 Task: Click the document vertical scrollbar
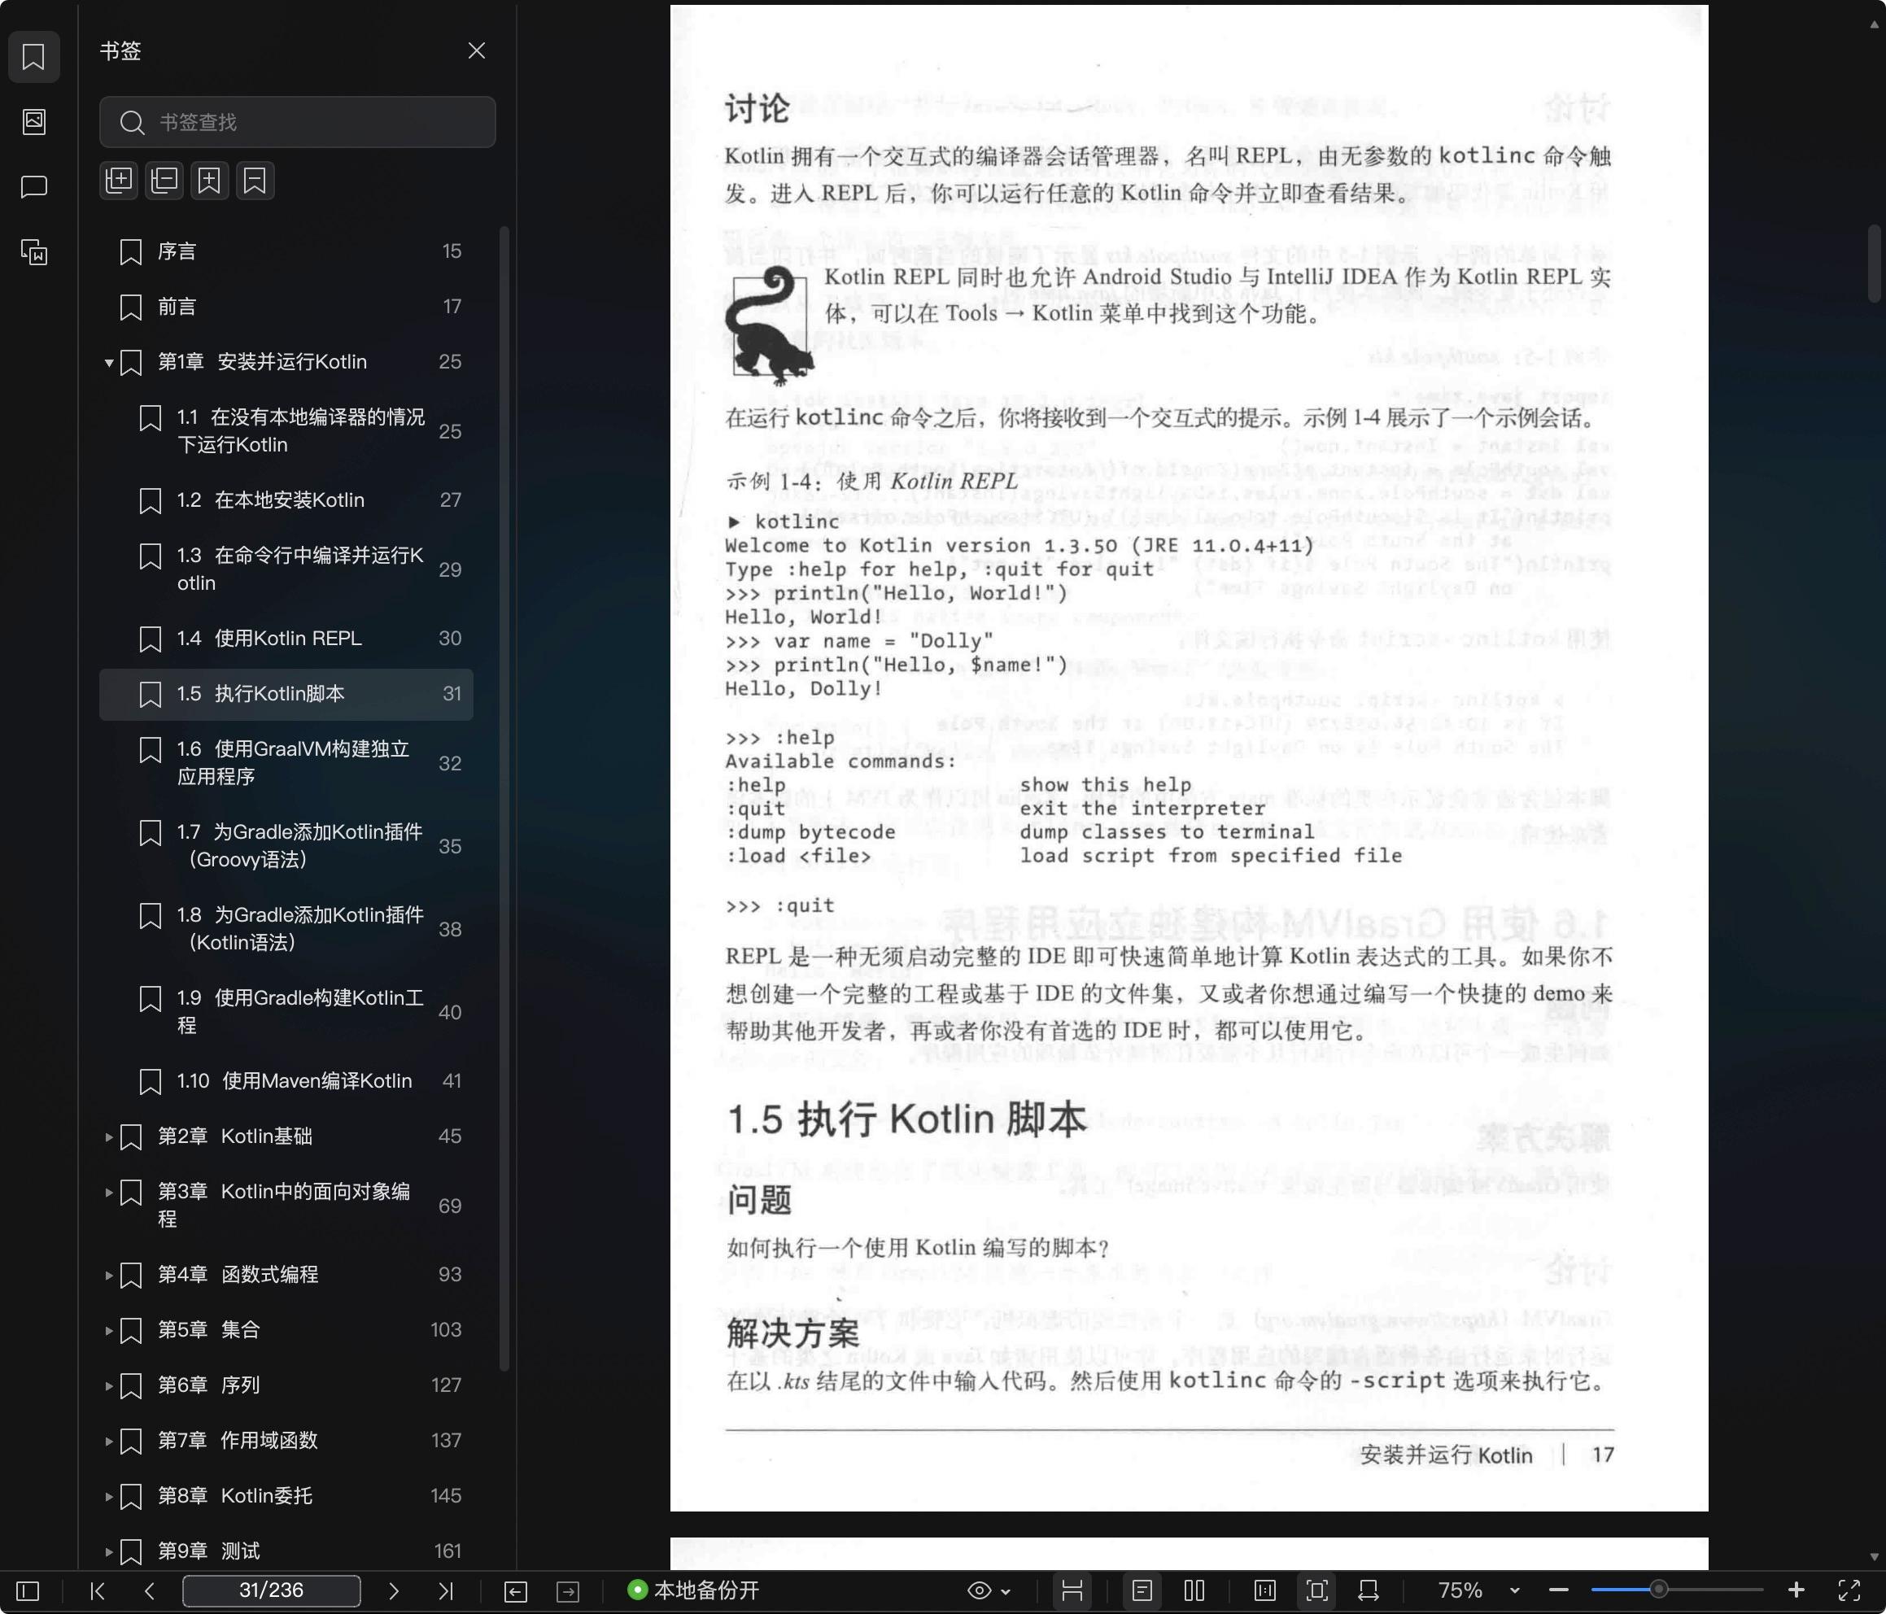pyautogui.click(x=1873, y=264)
